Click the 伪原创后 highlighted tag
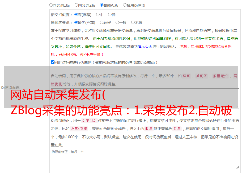This screenshot has width=242, height=174. (x=89, y=121)
